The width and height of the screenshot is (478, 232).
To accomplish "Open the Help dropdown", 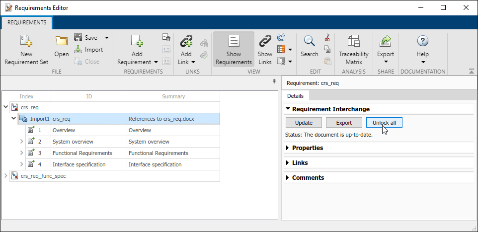I will pos(422,62).
